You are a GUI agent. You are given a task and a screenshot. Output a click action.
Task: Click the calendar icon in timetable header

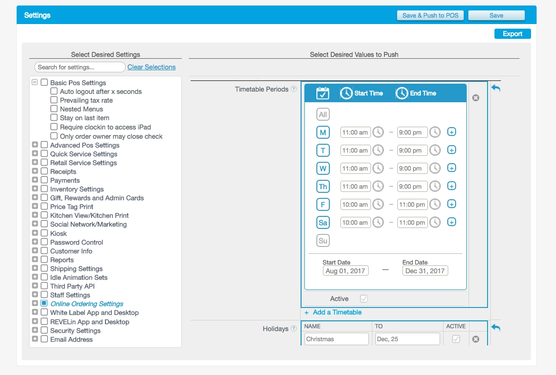[x=322, y=93]
